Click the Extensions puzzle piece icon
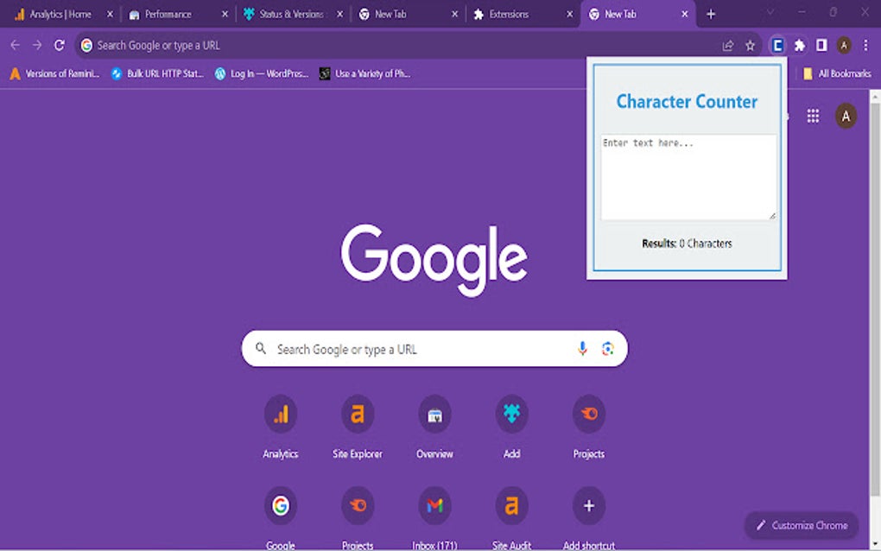This screenshot has width=881, height=551. pyautogui.click(x=800, y=45)
